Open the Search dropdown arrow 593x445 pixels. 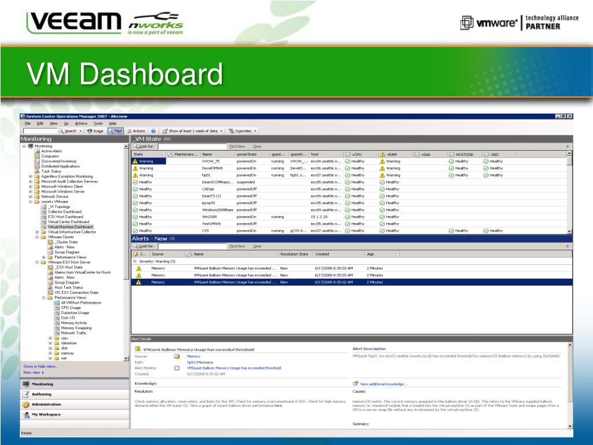80,132
